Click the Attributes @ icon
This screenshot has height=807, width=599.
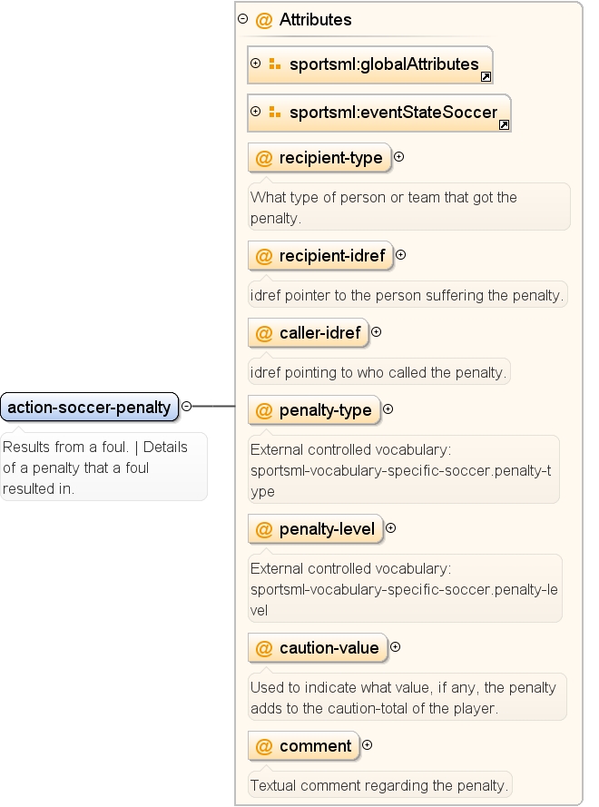pos(264,20)
